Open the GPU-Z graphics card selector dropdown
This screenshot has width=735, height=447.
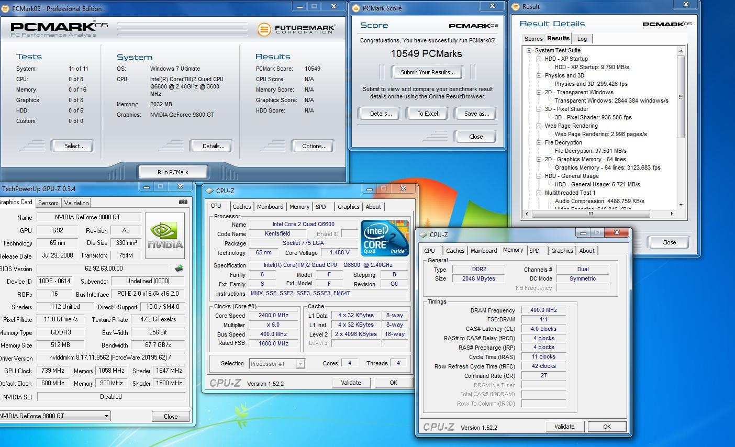click(106, 416)
